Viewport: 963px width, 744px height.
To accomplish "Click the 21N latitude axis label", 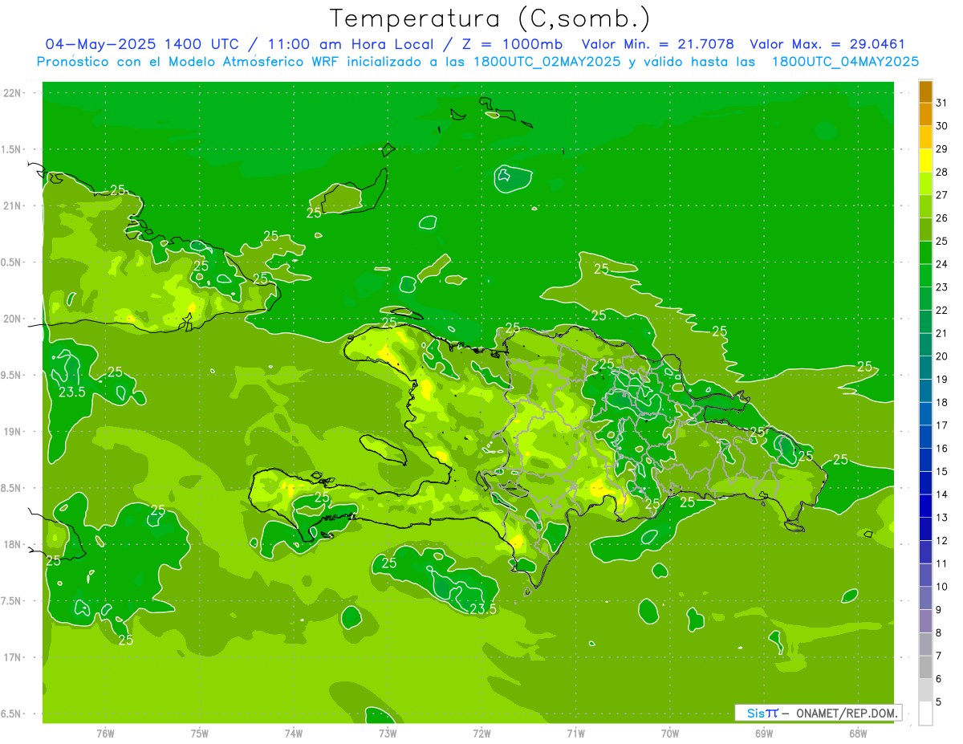I will click(13, 205).
